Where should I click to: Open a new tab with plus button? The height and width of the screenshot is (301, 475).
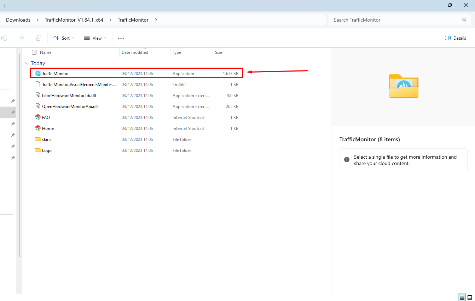coord(5,6)
